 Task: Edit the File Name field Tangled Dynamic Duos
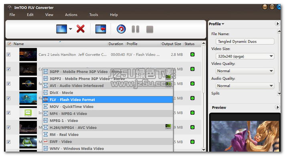[x=245, y=41]
